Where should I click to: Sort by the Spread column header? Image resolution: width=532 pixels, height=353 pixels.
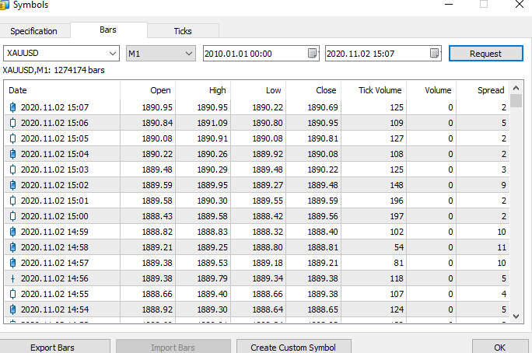click(x=483, y=90)
